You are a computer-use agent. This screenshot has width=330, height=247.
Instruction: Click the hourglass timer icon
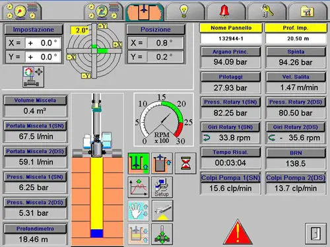[x=185, y=163]
